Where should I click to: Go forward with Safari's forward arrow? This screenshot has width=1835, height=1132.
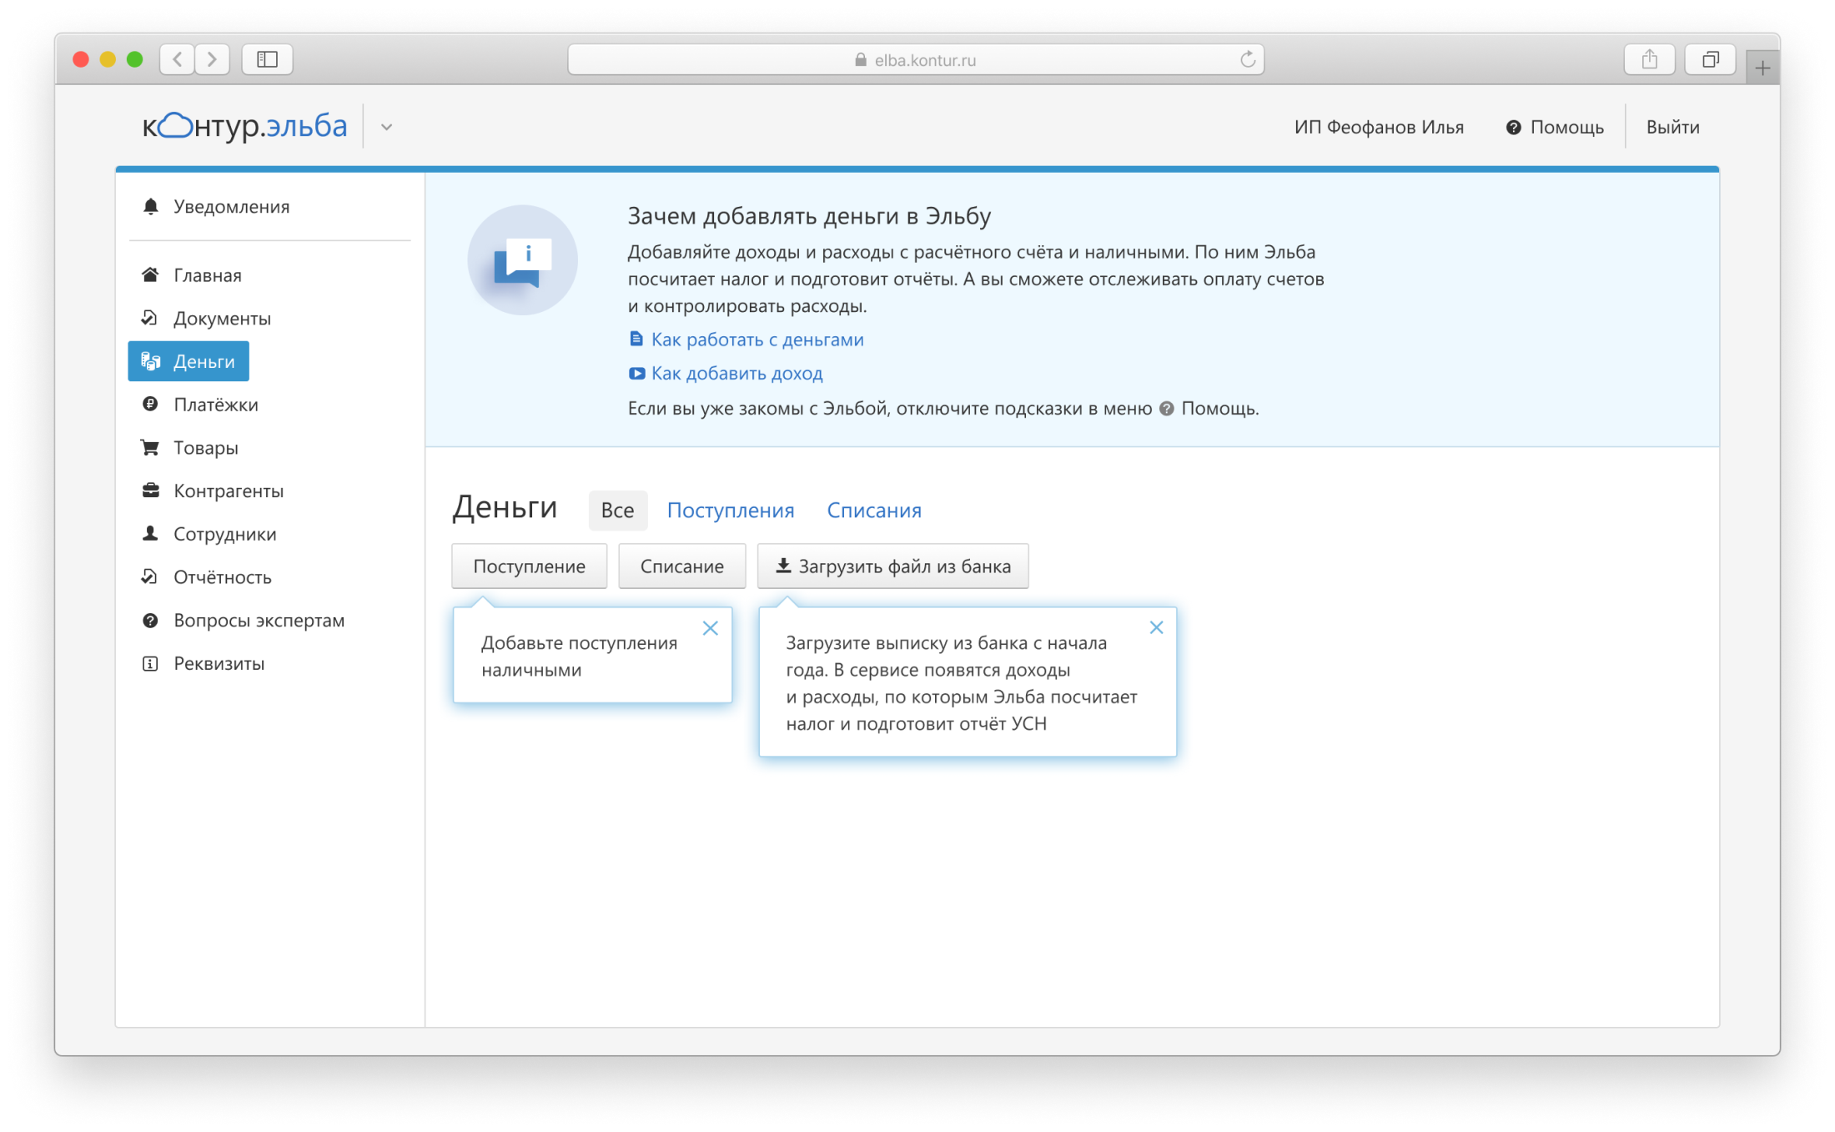tap(212, 59)
